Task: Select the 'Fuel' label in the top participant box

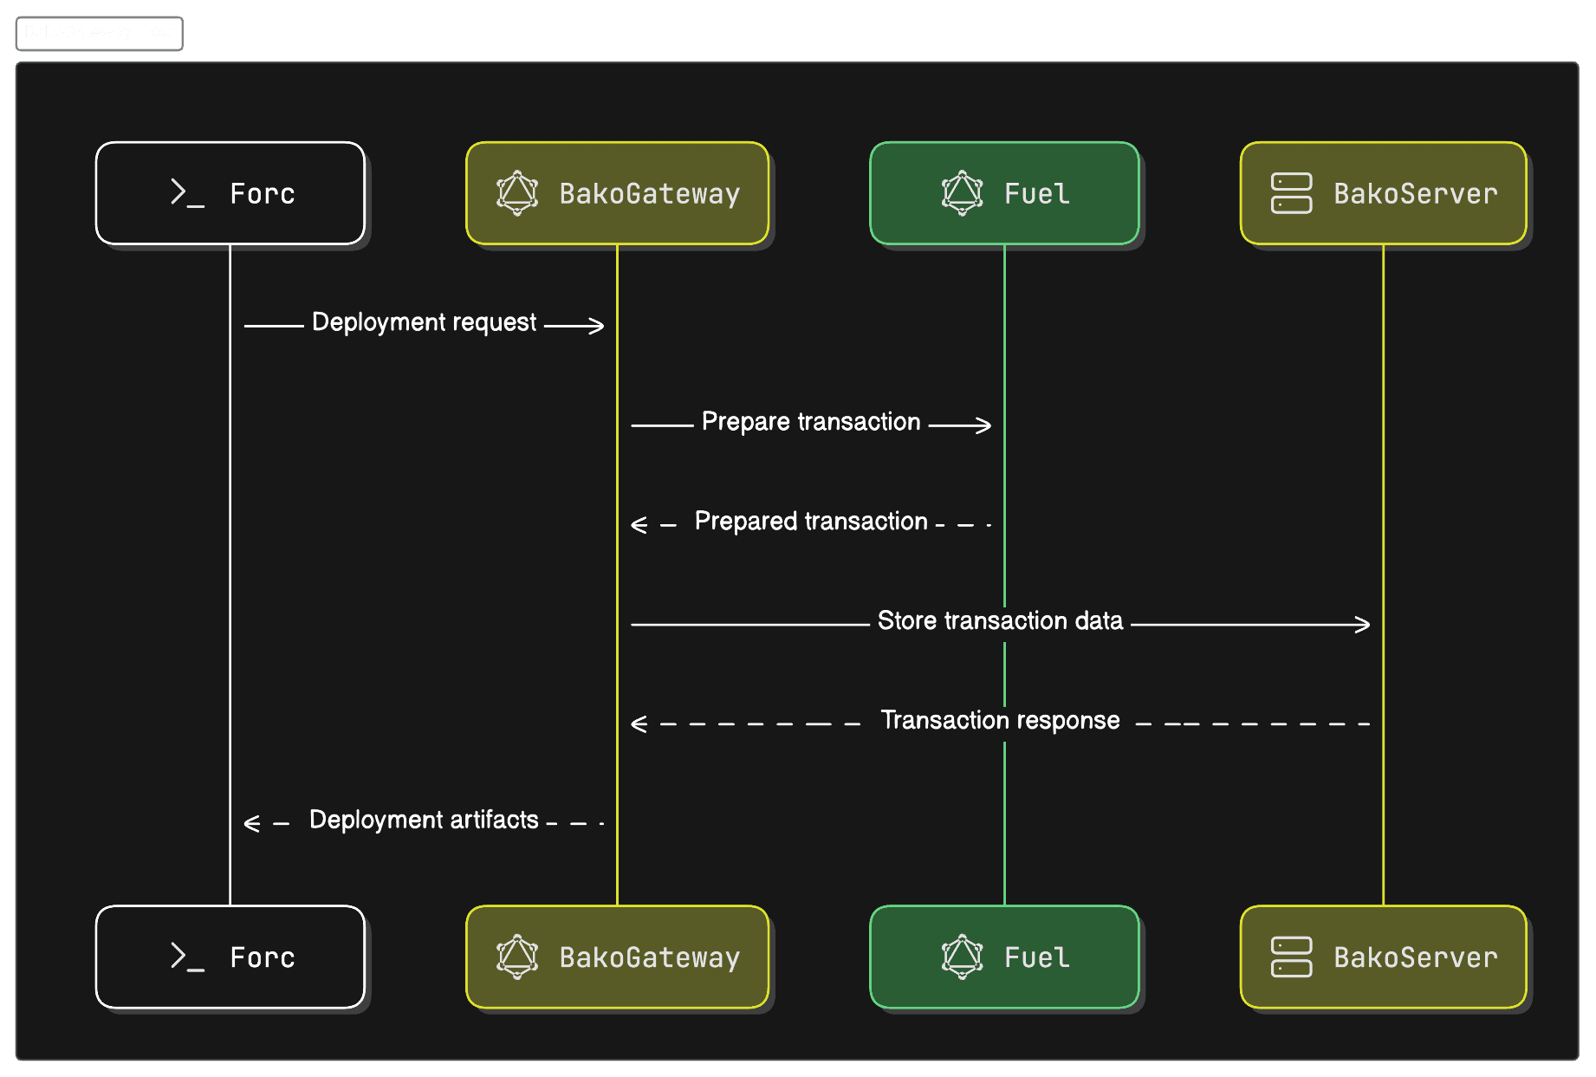Action: 1037,193
